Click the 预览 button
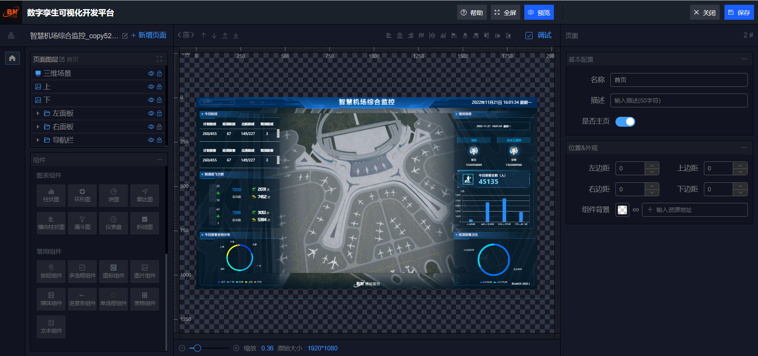Viewport: 758px width, 356px height. [x=539, y=13]
